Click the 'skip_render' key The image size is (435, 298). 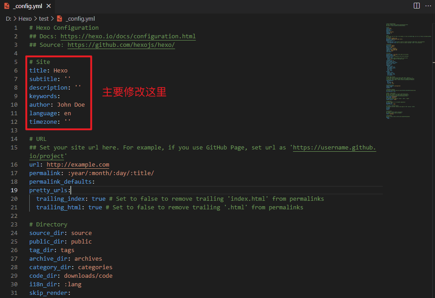[48, 293]
